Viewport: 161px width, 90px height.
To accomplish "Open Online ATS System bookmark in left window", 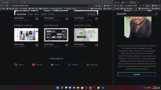I will [x=12, y=8].
